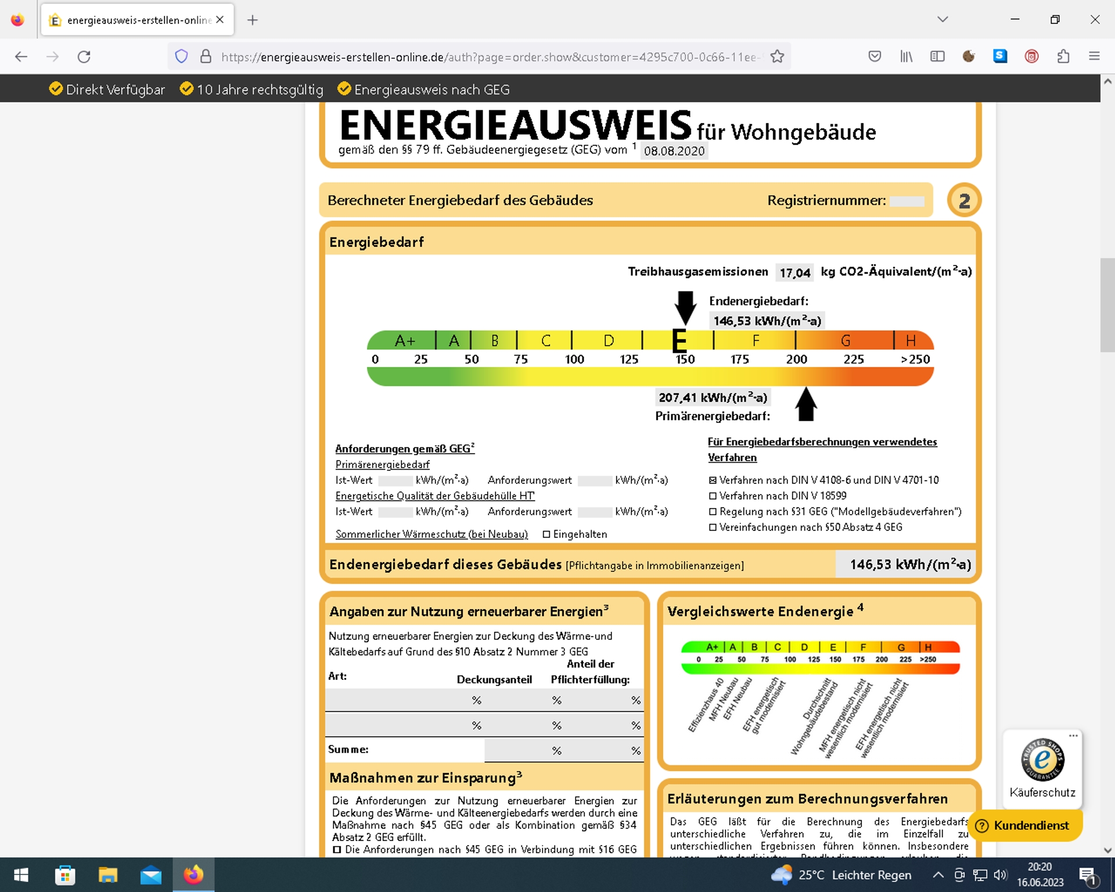Open the red circular extension icon

[x=1031, y=56]
